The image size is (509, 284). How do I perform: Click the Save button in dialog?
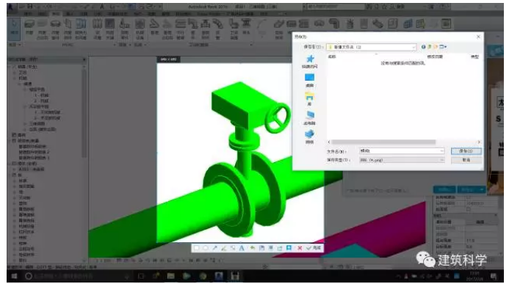(466, 151)
